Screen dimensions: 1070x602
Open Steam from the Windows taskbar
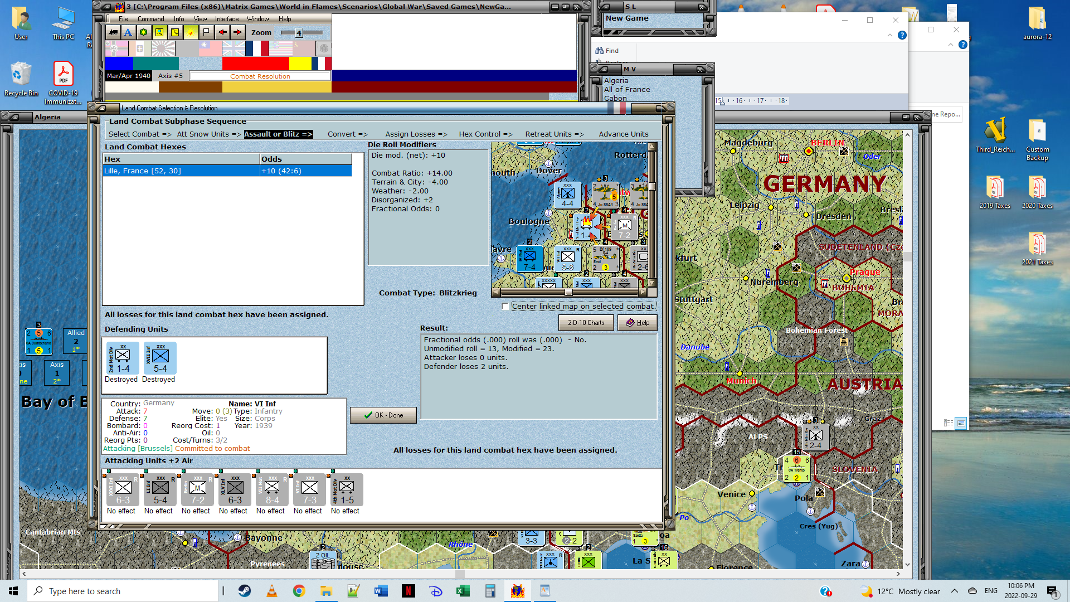coord(244,591)
